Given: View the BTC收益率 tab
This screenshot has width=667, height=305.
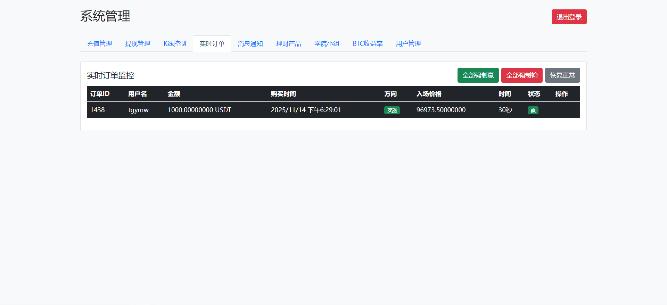Looking at the screenshot, I should (368, 44).
